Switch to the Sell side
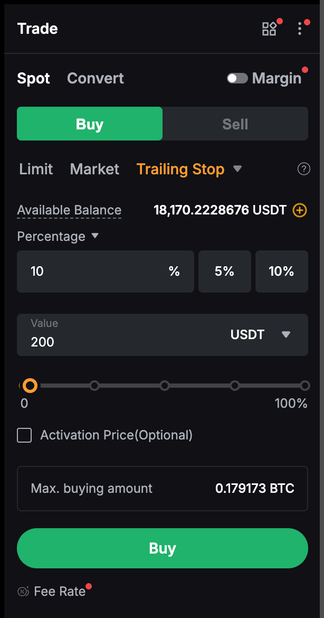Viewport: 324px width, 618px height. click(x=235, y=125)
